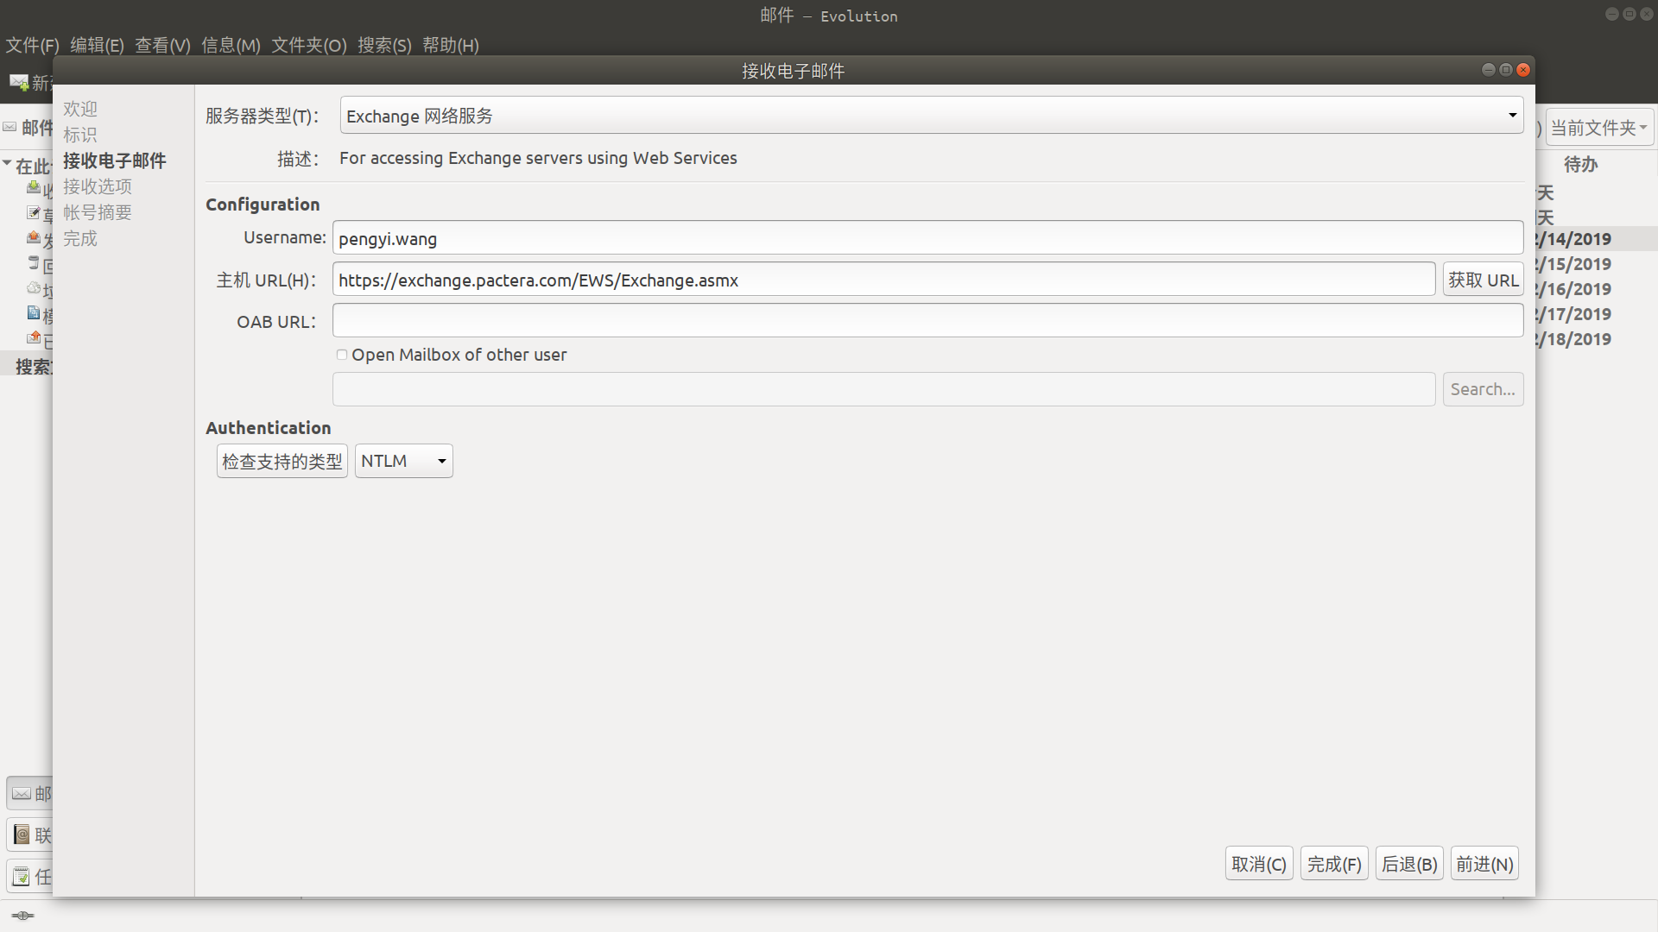Click the new mail icon in Evolution toolbar
1658x932 pixels.
19,82
